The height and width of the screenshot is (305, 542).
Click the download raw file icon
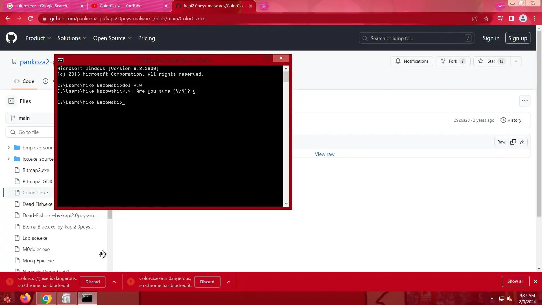click(x=523, y=142)
